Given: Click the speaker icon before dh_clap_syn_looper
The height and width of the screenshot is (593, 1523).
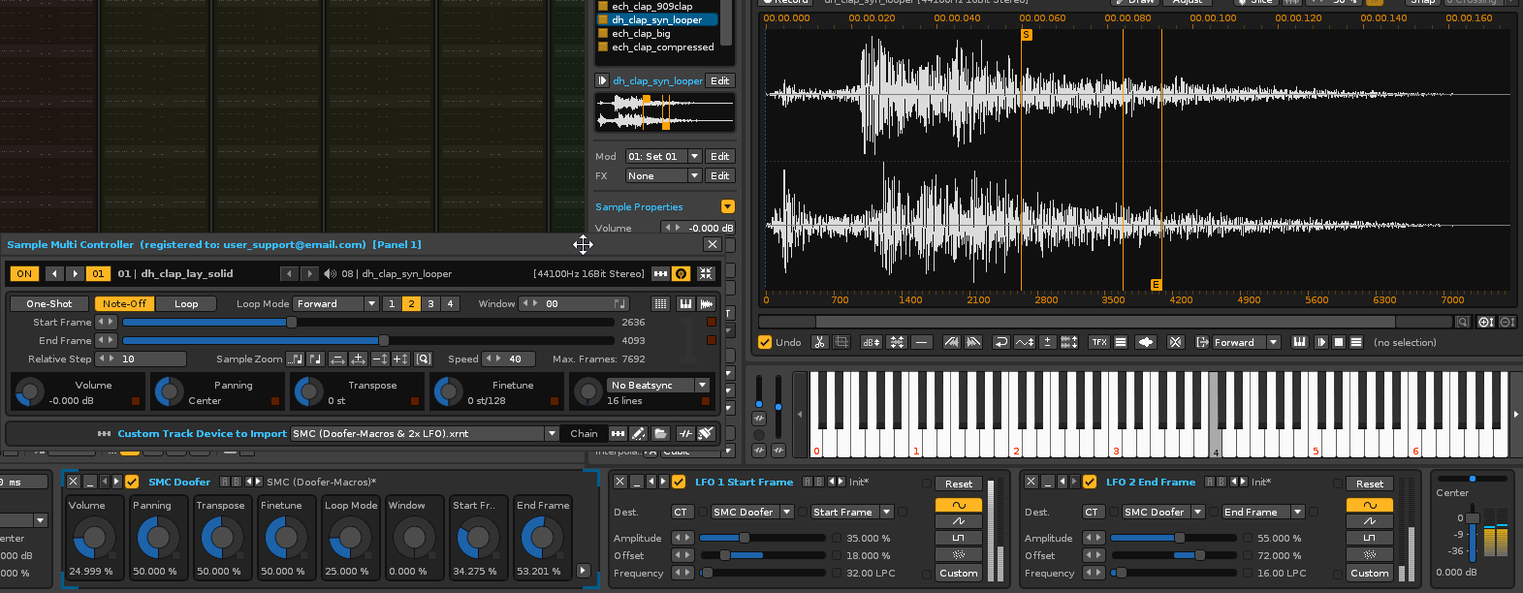Looking at the screenshot, I should [331, 274].
